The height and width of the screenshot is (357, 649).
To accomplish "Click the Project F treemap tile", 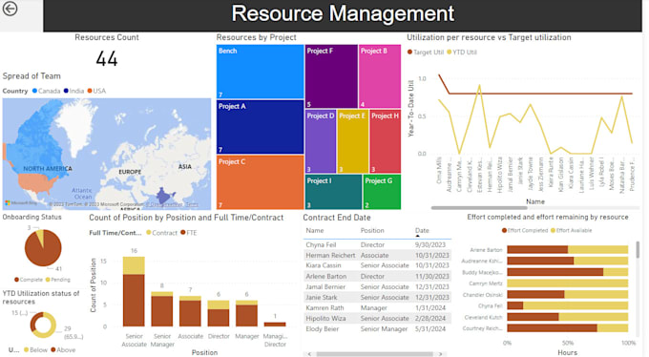I will click(331, 76).
